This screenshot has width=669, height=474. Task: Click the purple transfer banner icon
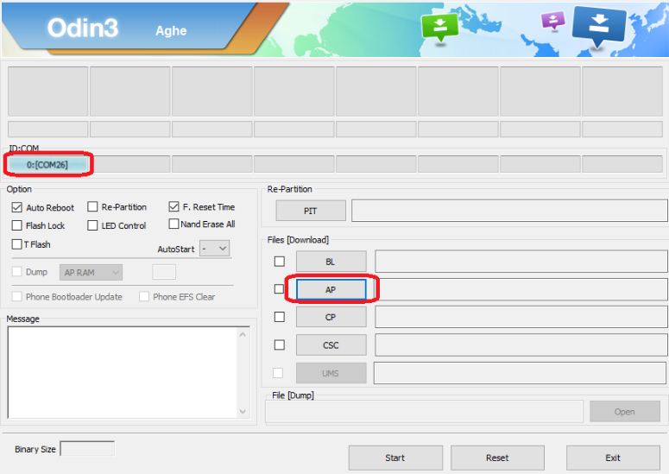pos(553,21)
